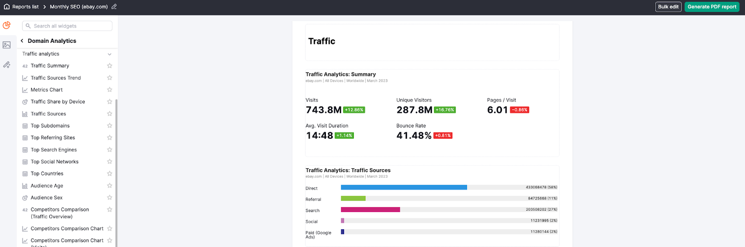Image resolution: width=745 pixels, height=247 pixels.
Task: Favorite the Traffic Sources widget star
Action: click(x=109, y=113)
